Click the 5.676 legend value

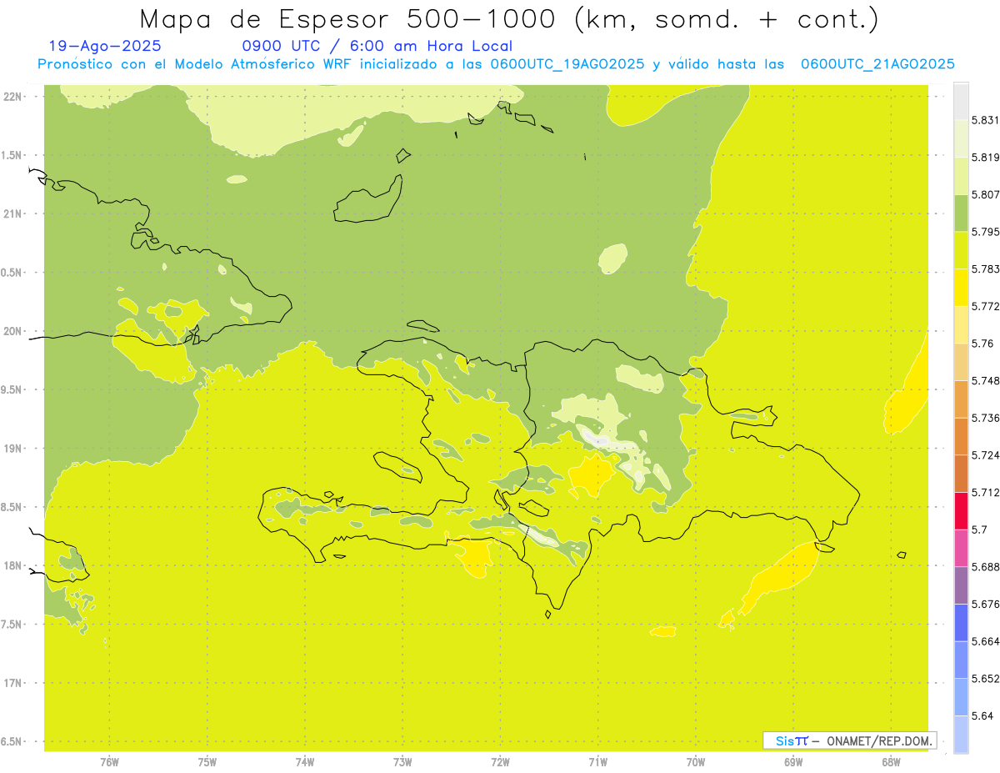coord(986,605)
